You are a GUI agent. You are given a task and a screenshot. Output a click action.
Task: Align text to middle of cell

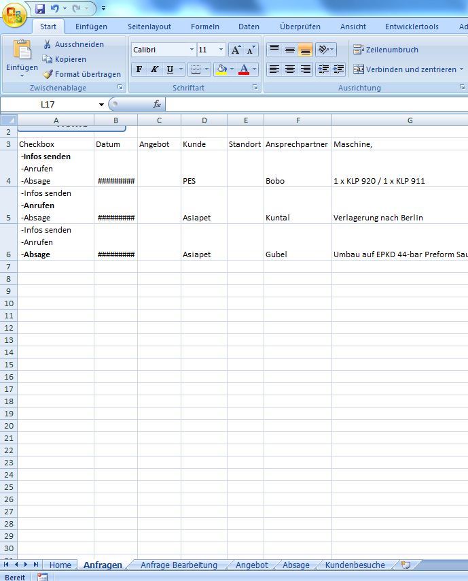click(289, 50)
